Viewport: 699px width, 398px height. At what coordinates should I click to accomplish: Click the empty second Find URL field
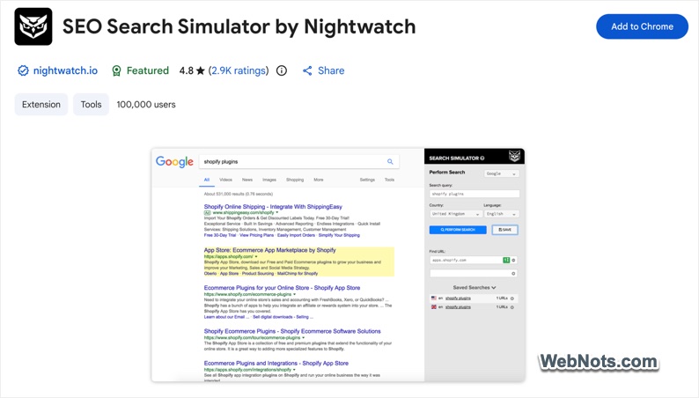[x=474, y=273]
